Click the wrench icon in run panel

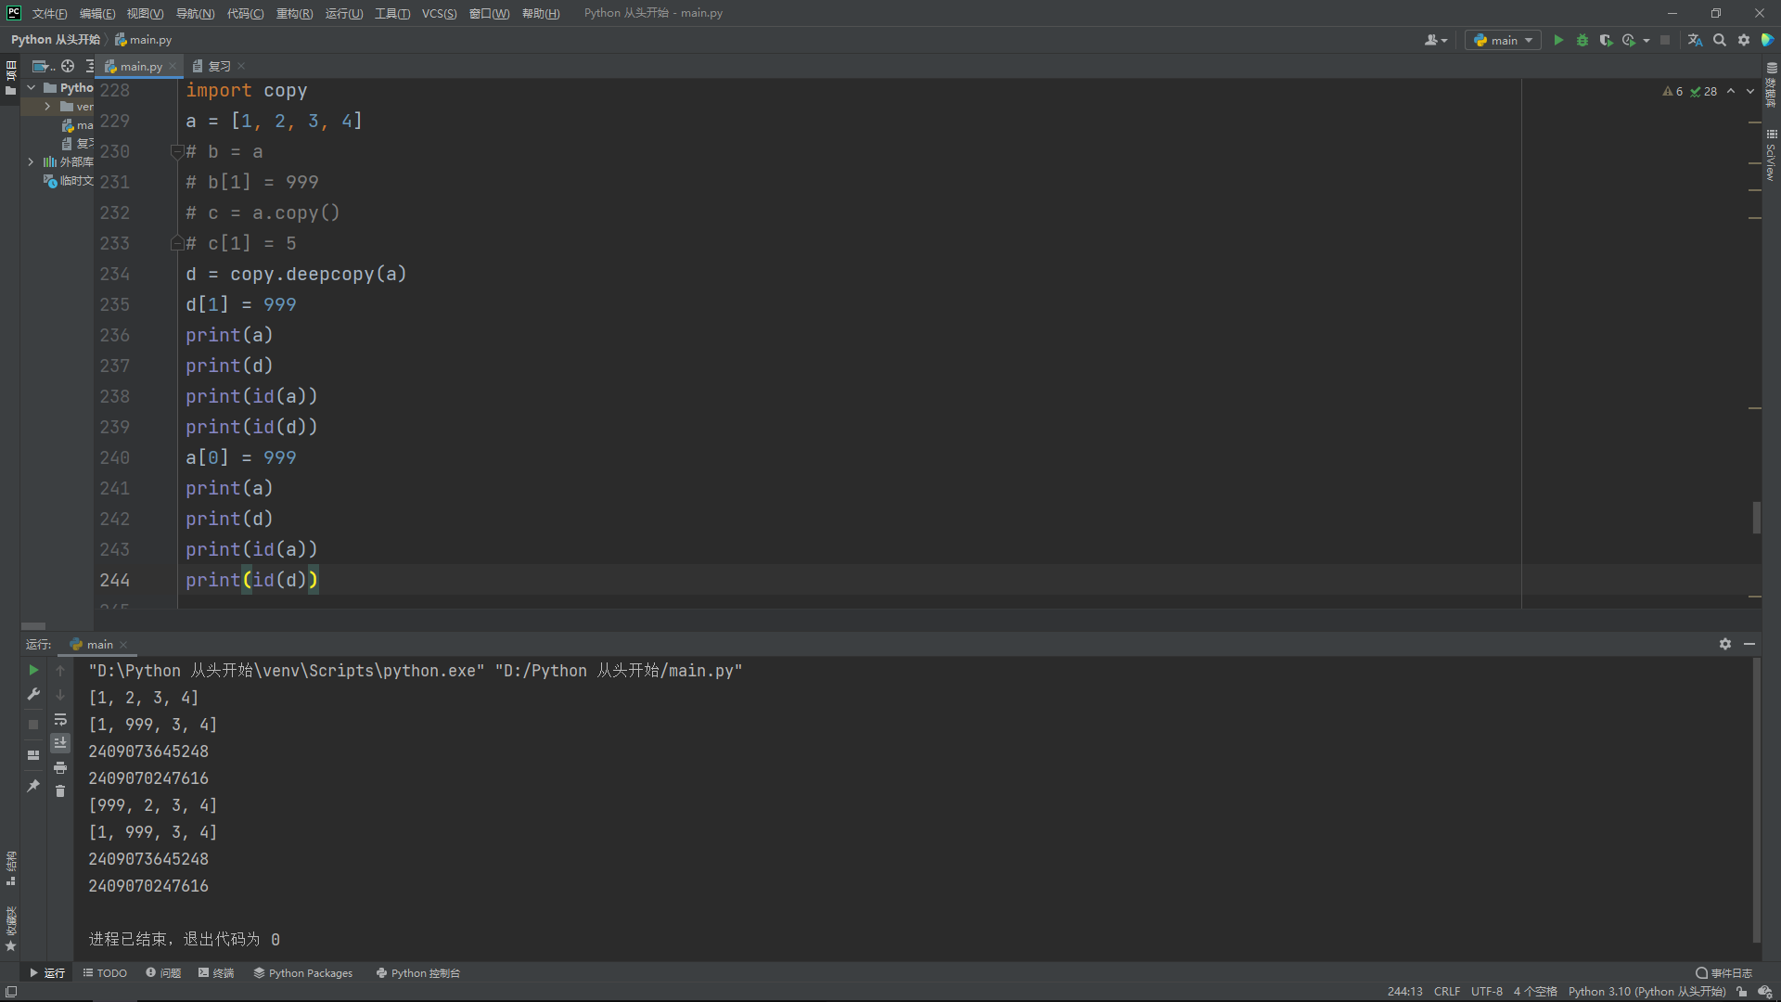click(33, 694)
